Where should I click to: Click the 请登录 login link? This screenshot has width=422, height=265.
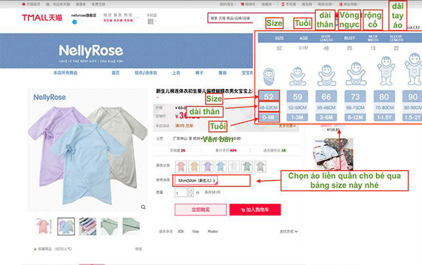pos(81,4)
